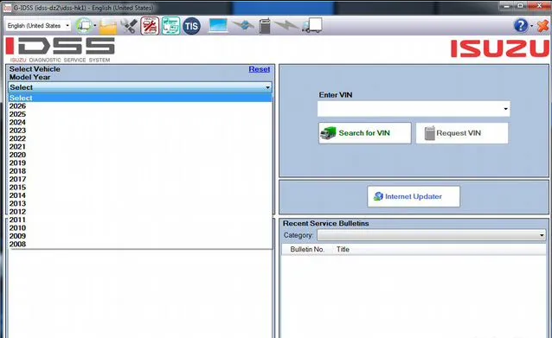552x338 pixels.
Task: Select 2010 model year entry
Action: click(x=140, y=227)
